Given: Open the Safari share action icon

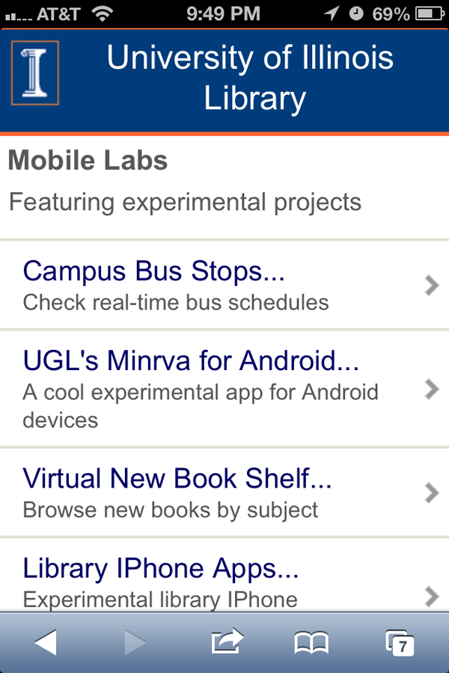Looking at the screenshot, I should (x=227, y=641).
